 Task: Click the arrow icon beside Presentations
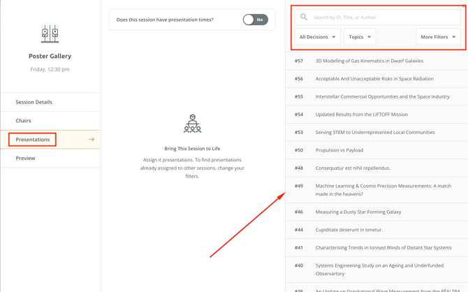click(x=92, y=140)
